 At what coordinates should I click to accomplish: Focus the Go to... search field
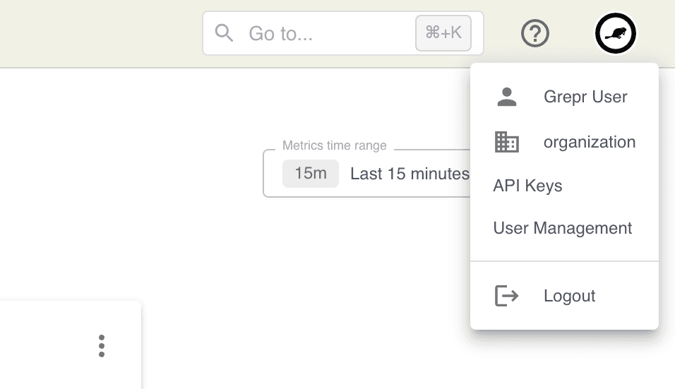click(x=343, y=33)
